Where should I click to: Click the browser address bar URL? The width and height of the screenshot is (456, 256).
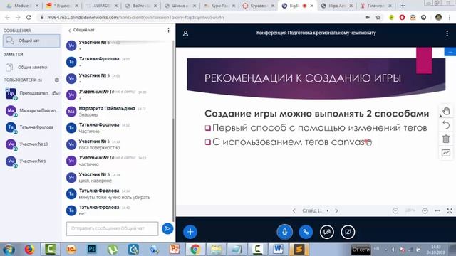click(x=135, y=17)
